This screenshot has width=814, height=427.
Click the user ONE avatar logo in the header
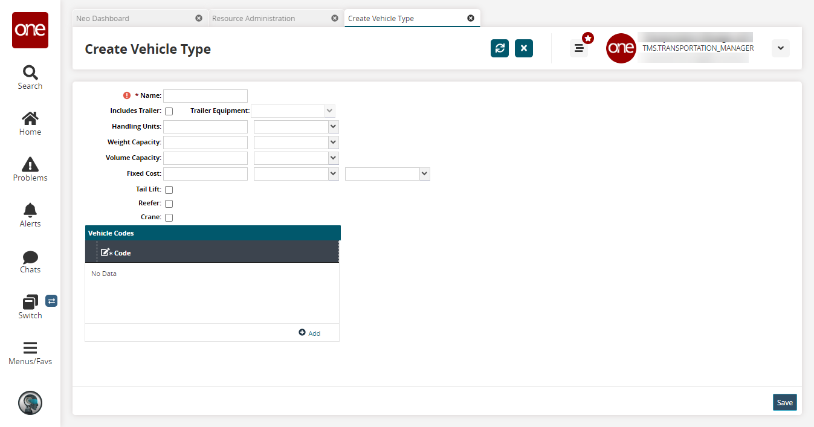coord(621,48)
